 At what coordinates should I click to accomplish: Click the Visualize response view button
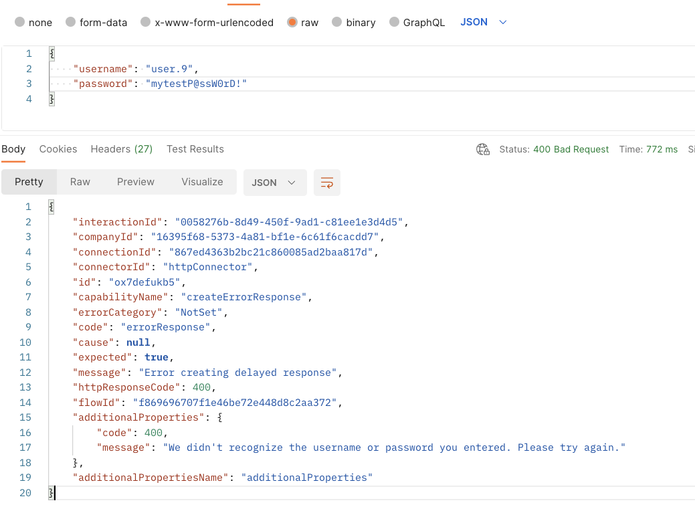202,182
